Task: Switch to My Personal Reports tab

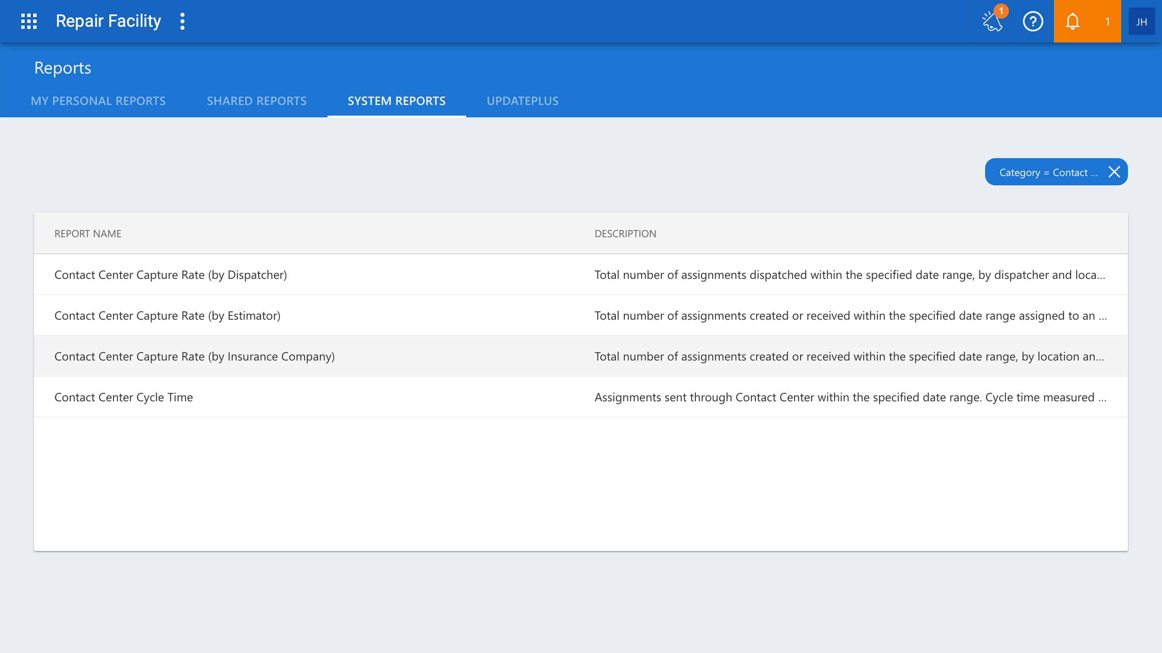Action: click(x=98, y=101)
